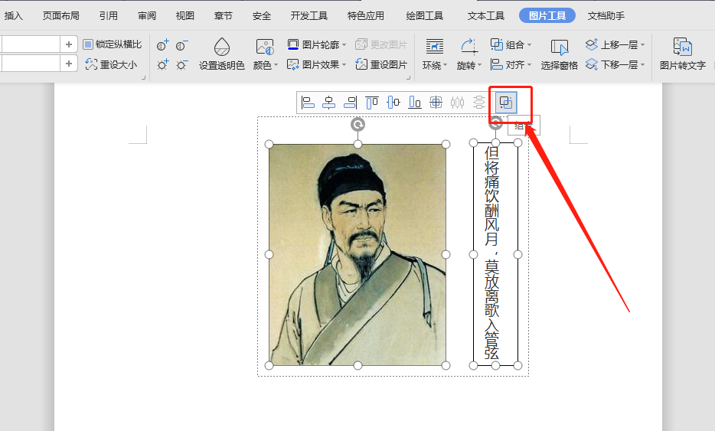Image resolution: width=715 pixels, height=431 pixels.
Task: Click the grayed distribute vertically icon
Action: [478, 103]
